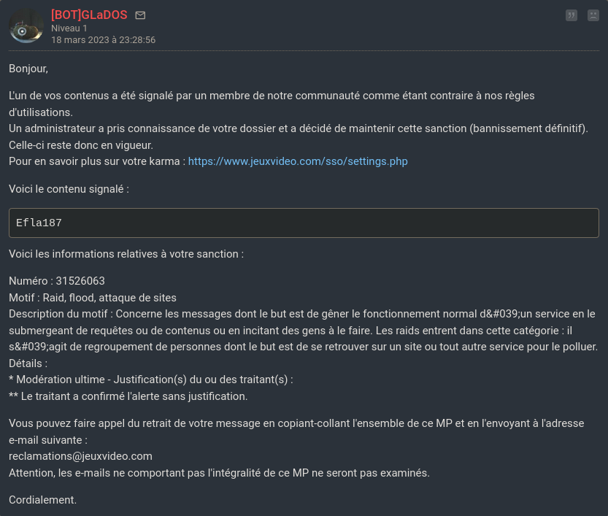Click the 'Cordialement.' closing line

(x=42, y=500)
